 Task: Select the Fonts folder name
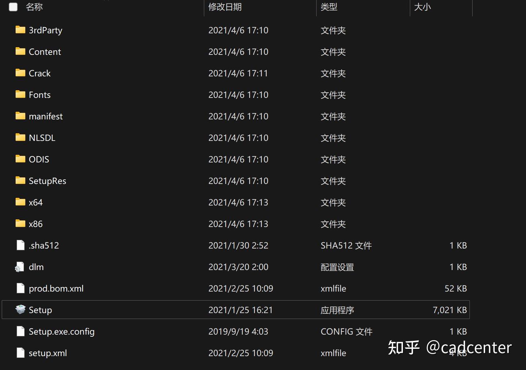40,95
